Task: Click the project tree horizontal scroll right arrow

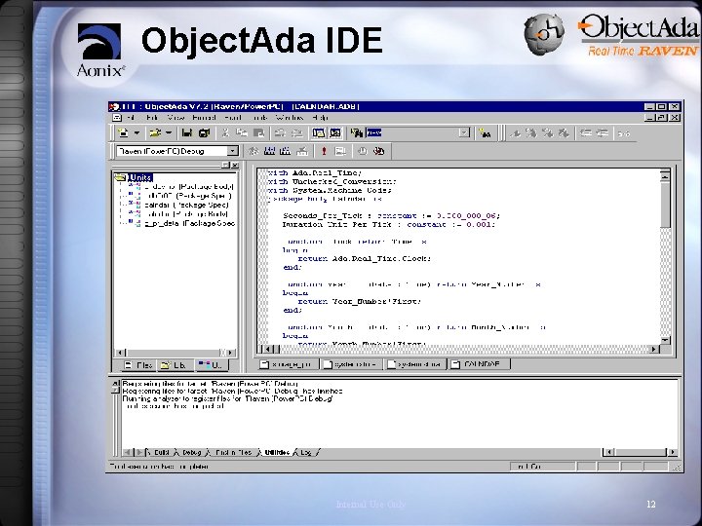Action: tap(230, 353)
